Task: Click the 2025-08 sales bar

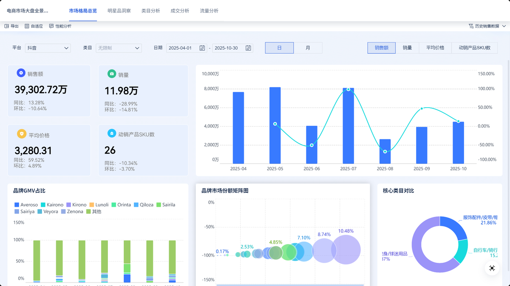Action: click(385, 151)
